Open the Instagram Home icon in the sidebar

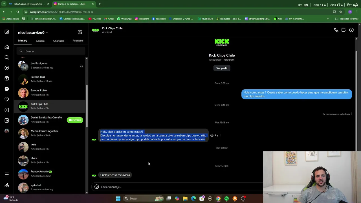click(7, 47)
